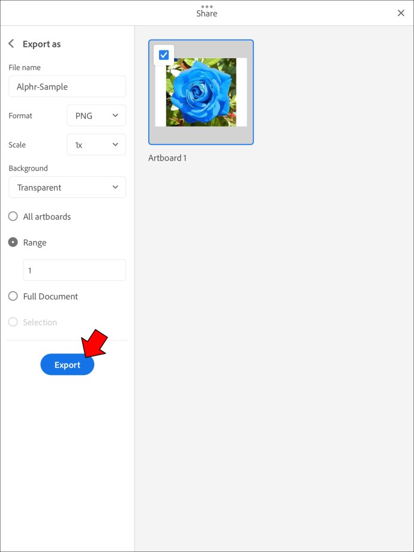Screen dimensions: 414x552
Task: Select the Selection radio button
Action: coord(13,322)
